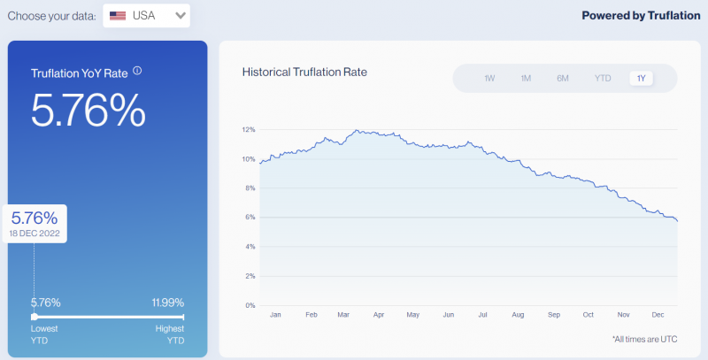Click the Lowest YTD label

(x=43, y=334)
